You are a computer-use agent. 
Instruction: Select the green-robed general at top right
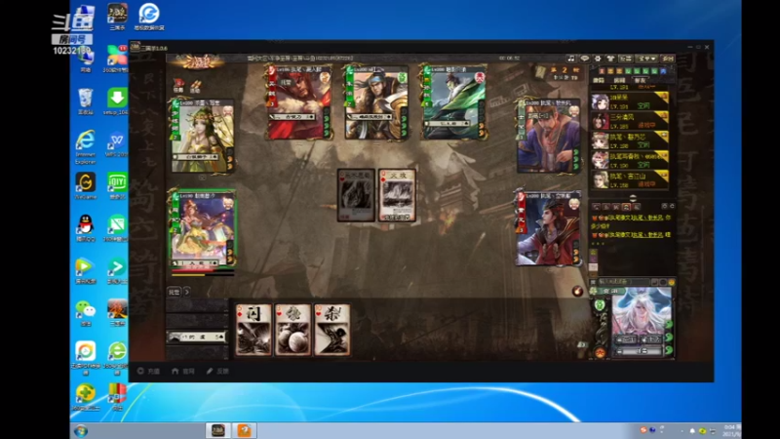click(x=453, y=102)
